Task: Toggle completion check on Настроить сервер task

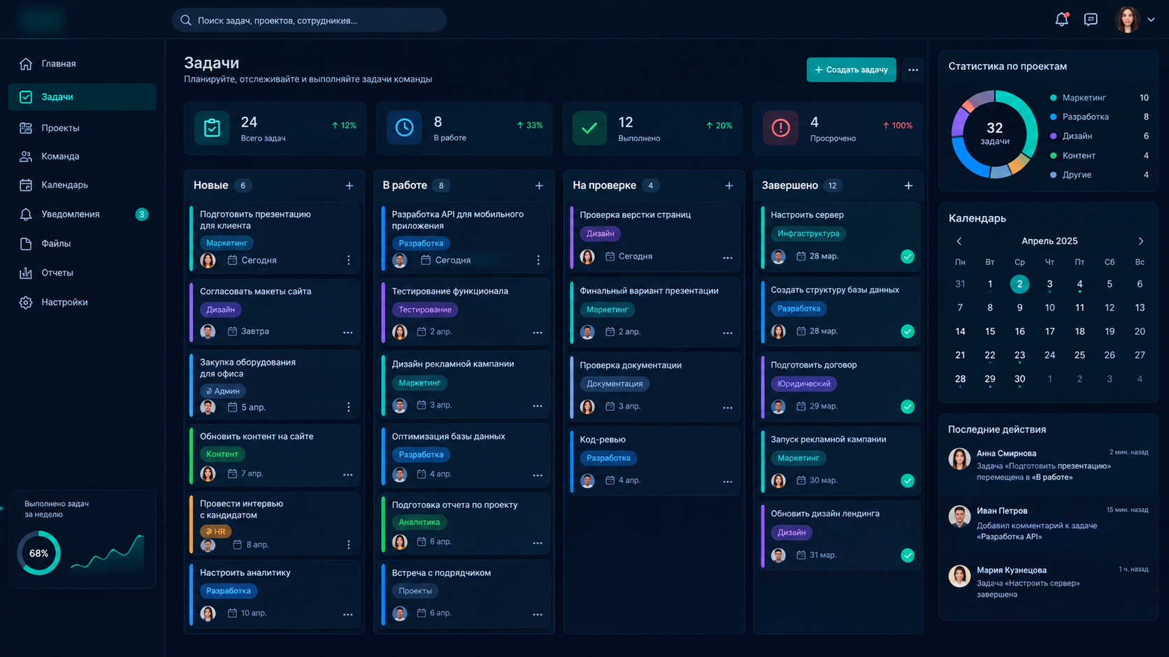Action: [x=908, y=257]
